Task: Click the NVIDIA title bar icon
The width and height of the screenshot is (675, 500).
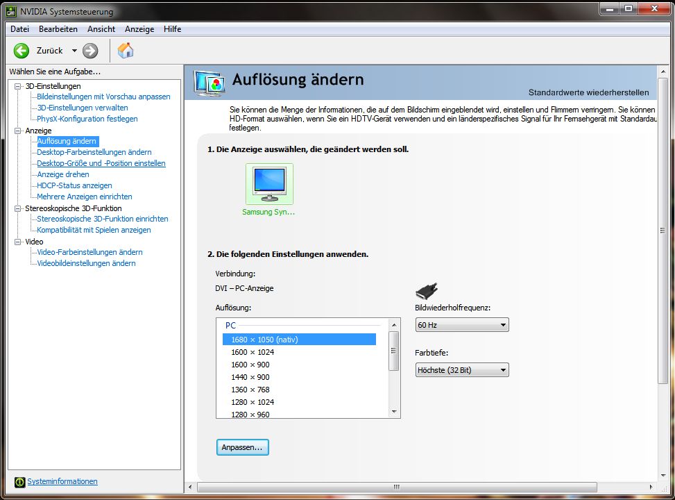Action: point(11,11)
